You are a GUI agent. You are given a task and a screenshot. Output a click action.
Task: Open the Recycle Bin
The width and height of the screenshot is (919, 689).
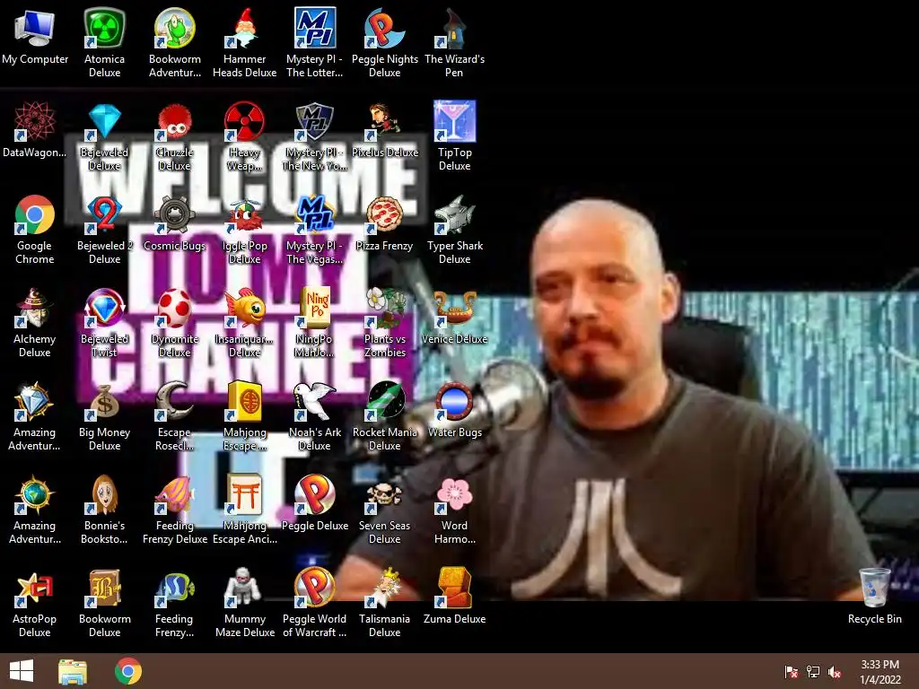pos(874,597)
